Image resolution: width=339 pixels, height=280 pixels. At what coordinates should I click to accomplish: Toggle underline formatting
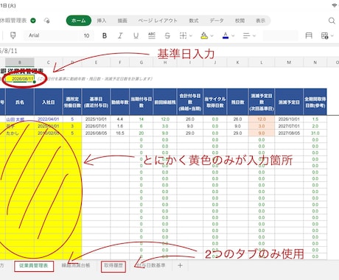coord(136,36)
